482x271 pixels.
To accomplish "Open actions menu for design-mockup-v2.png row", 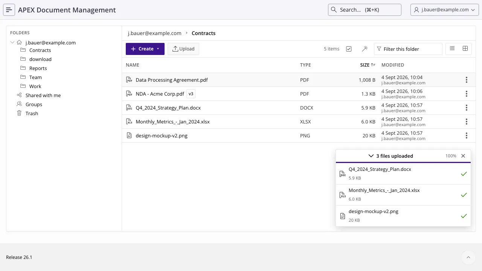I will [x=466, y=135].
